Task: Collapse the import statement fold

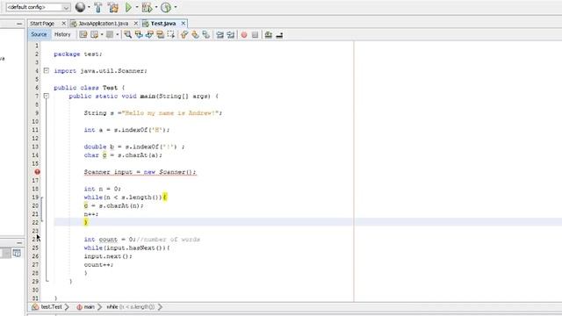Action: [47, 70]
